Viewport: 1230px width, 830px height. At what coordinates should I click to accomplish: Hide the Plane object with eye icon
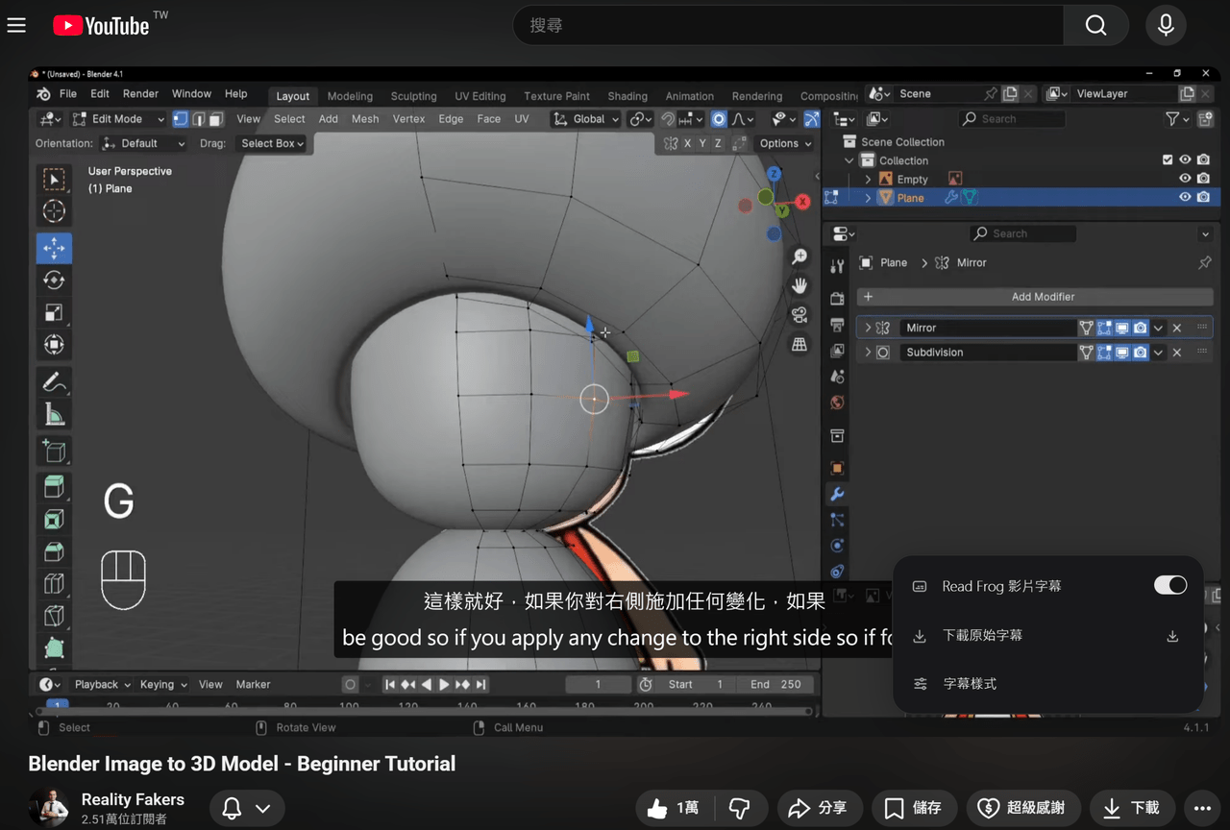click(1185, 197)
